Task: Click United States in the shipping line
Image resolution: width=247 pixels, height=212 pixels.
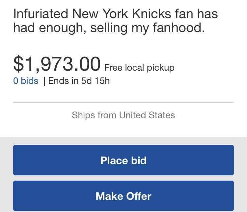Action: tap(147, 115)
